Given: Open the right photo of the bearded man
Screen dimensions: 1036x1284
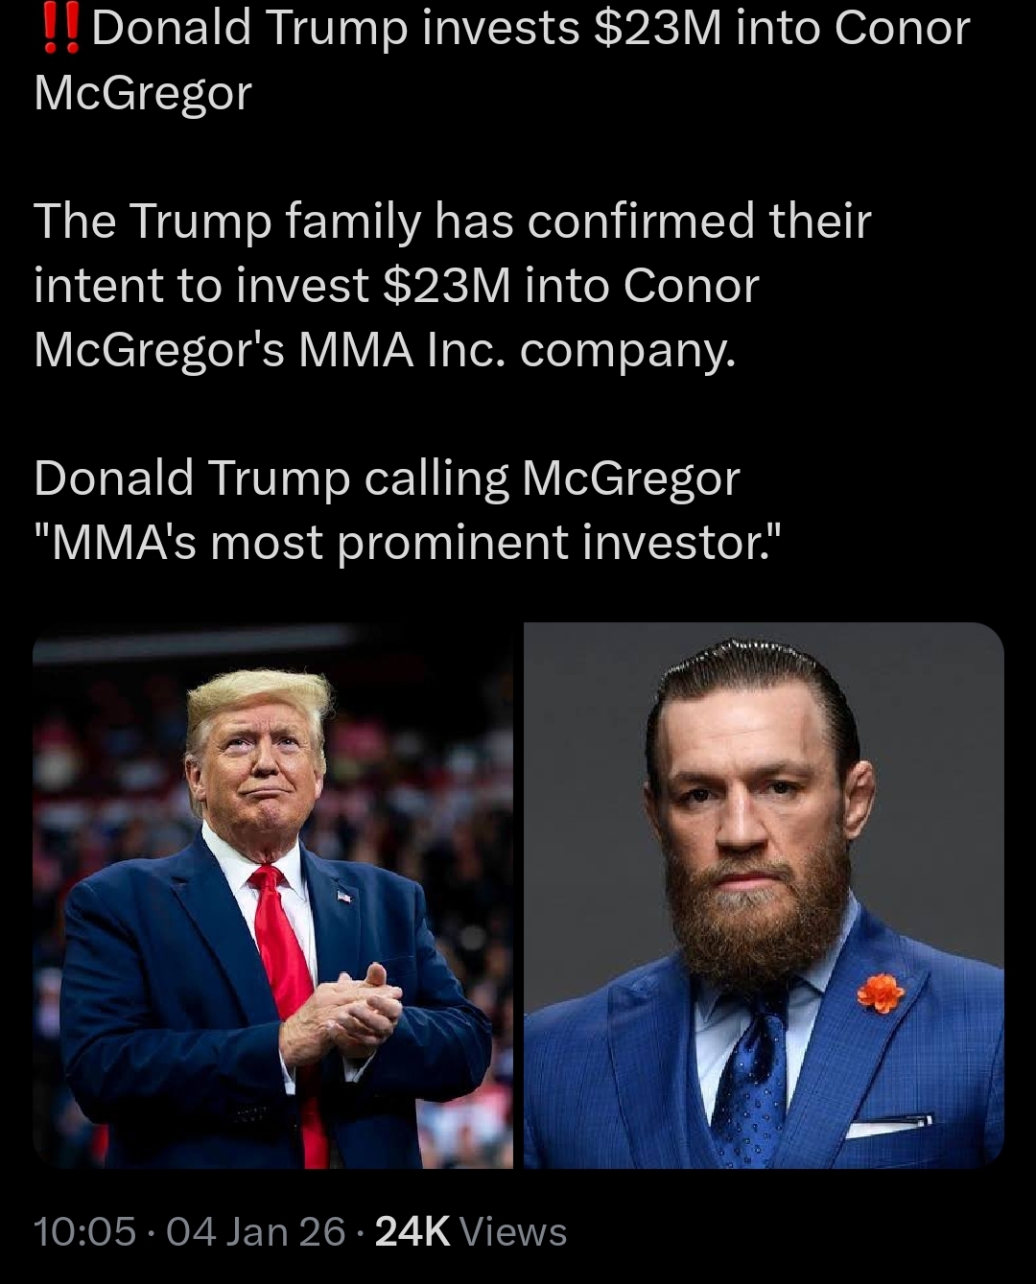Looking at the screenshot, I should tap(764, 896).
